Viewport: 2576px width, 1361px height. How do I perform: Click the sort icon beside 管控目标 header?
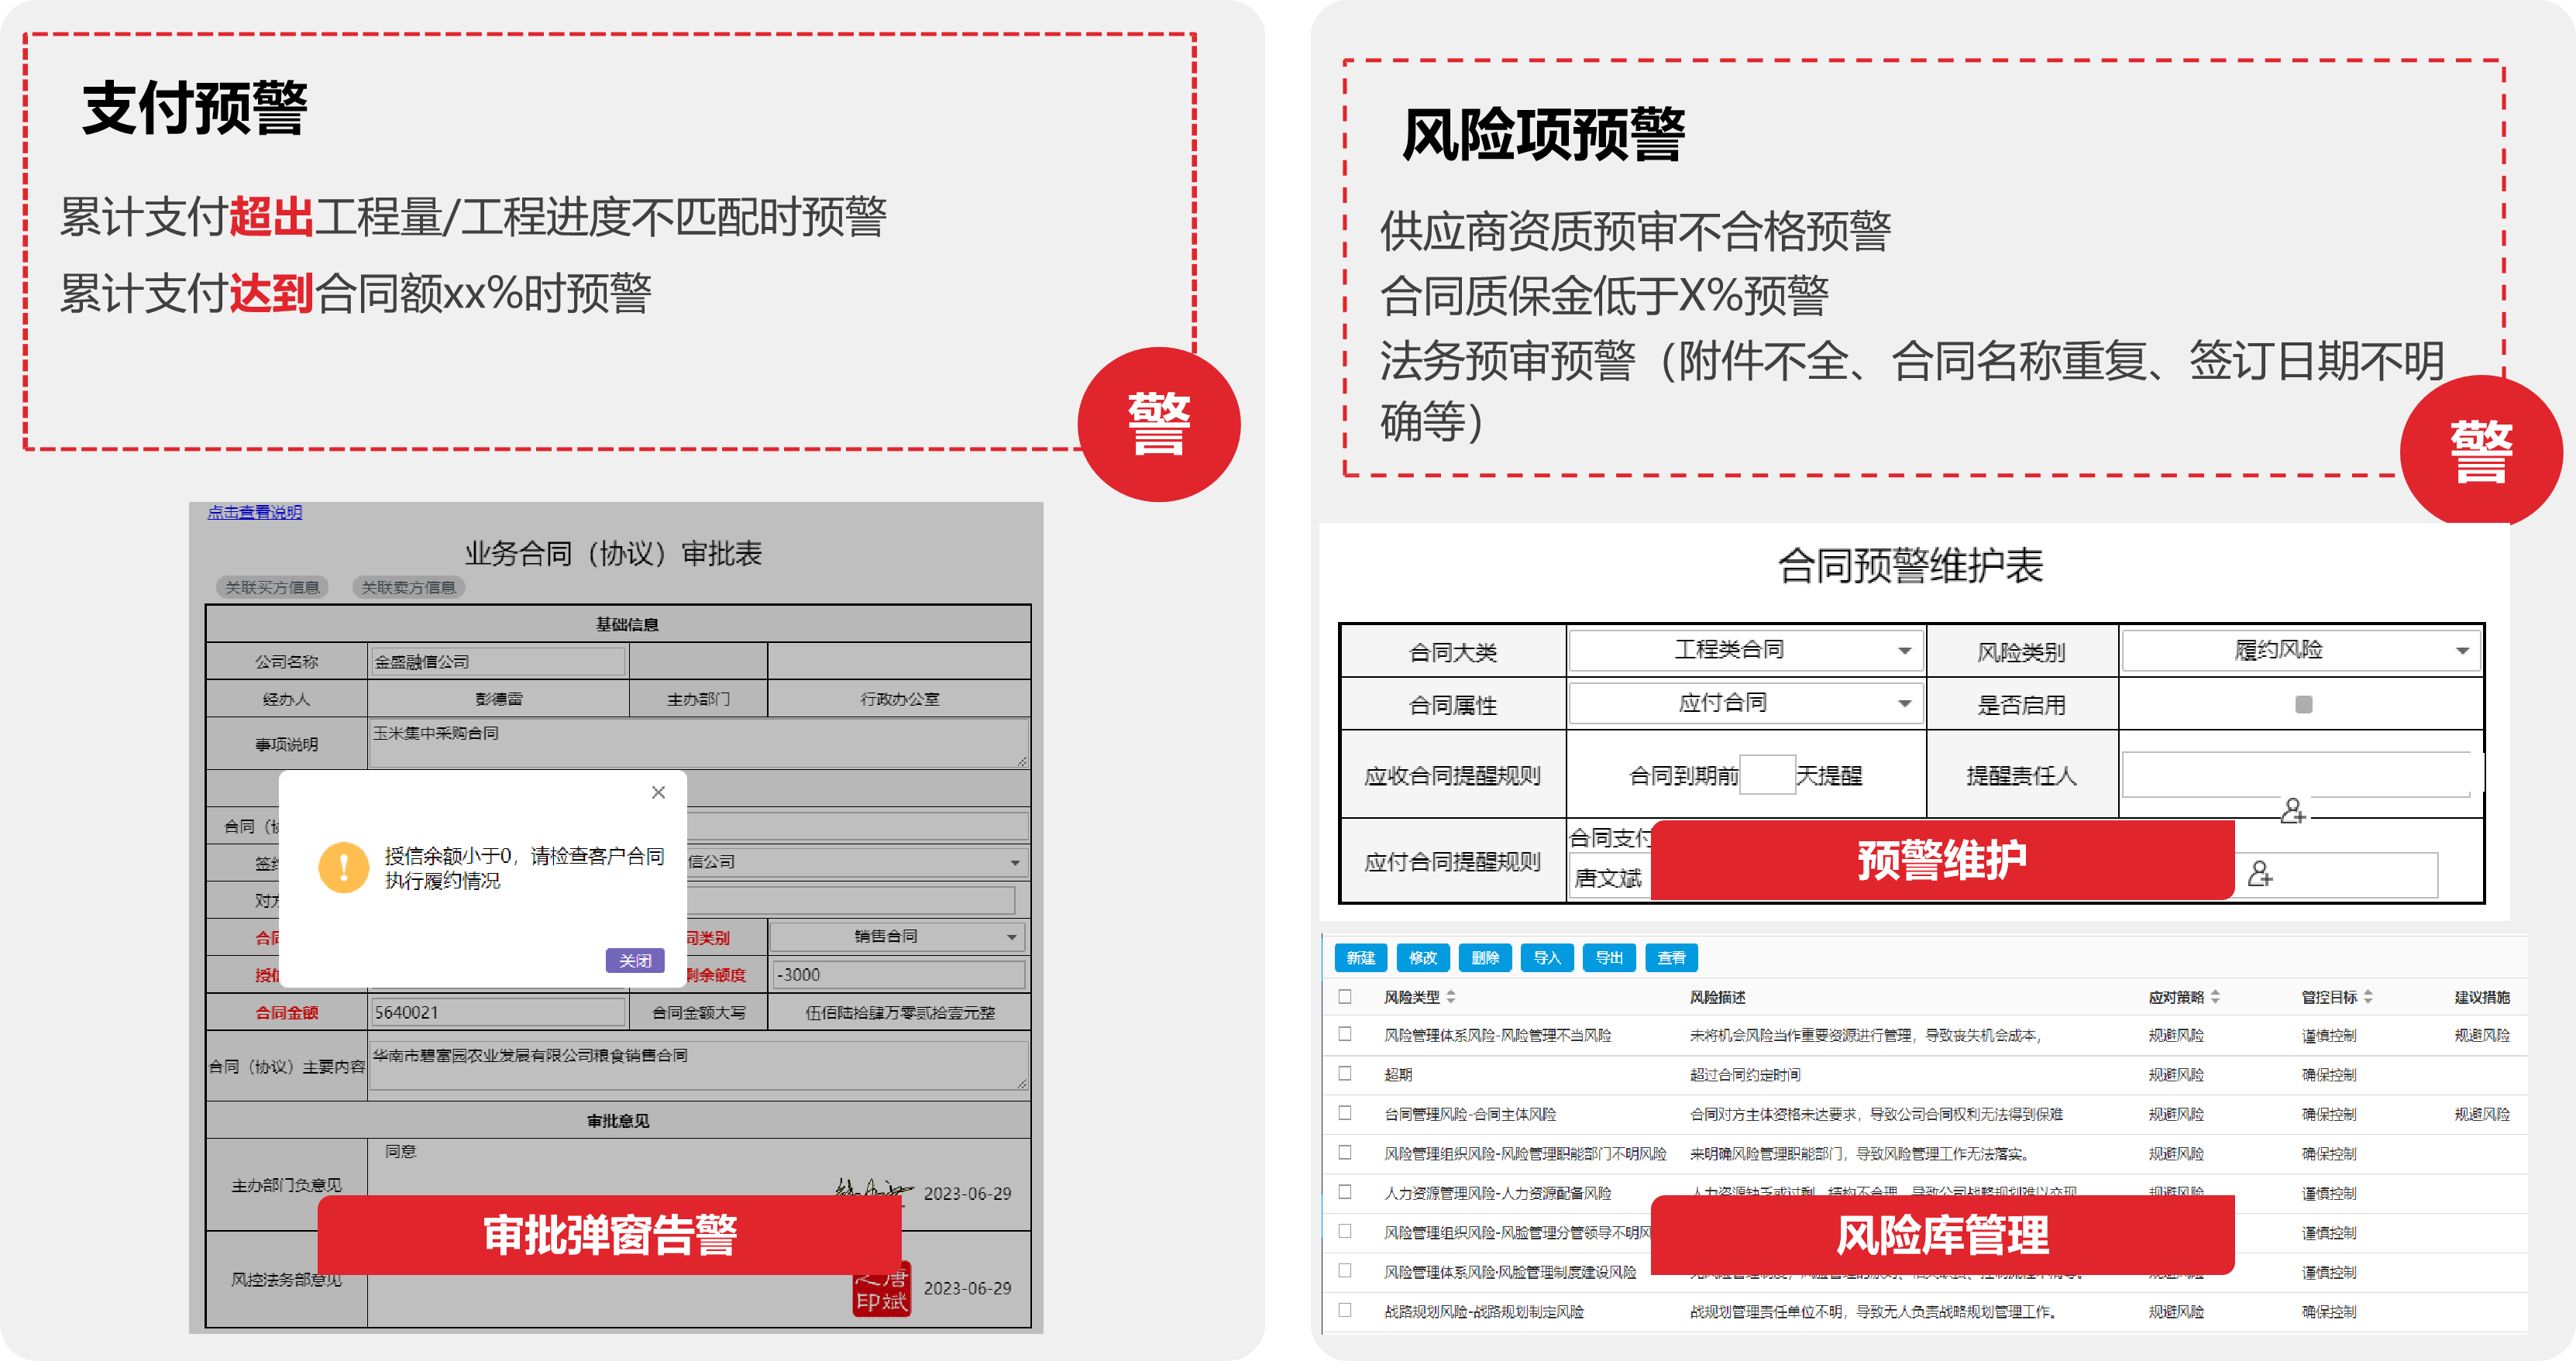pyautogui.click(x=2369, y=997)
